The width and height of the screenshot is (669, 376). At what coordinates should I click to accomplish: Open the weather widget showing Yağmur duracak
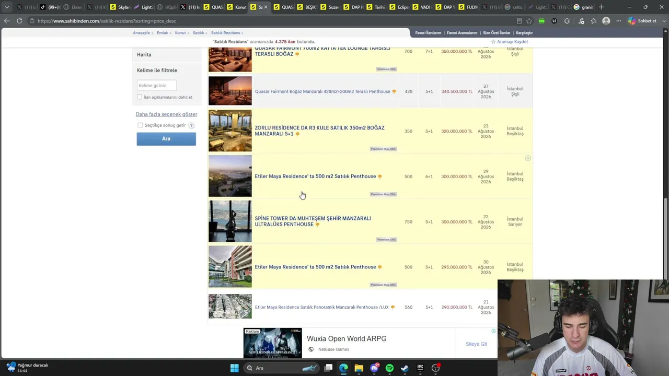coord(27,368)
